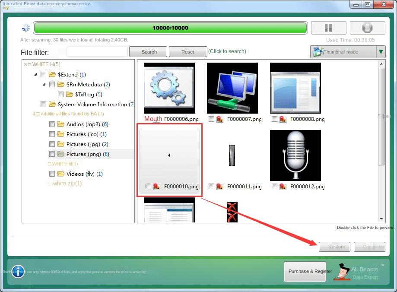397x292 pixels.
Task: Select the System Volume Information folder
Action: 86,104
